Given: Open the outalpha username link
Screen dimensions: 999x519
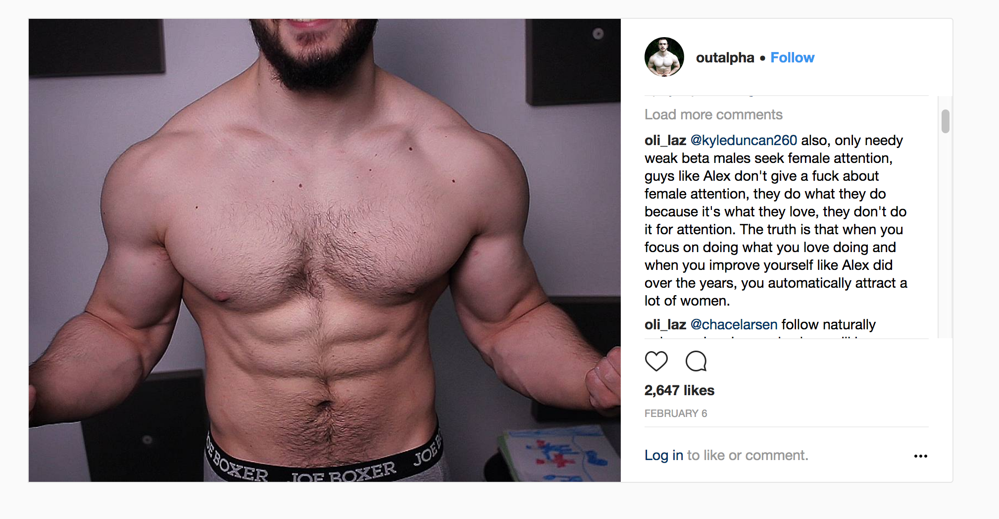Looking at the screenshot, I should coord(725,57).
